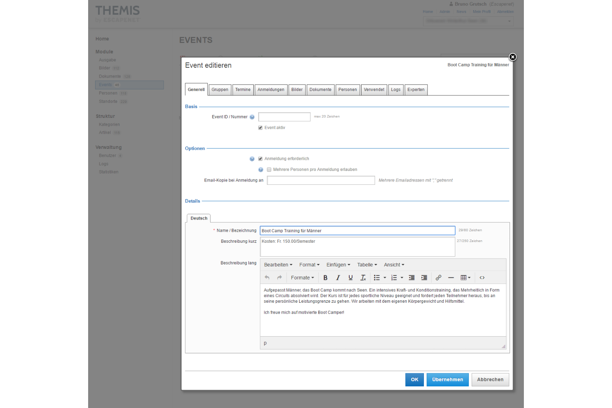Toggle bold formatting in the editor
The height and width of the screenshot is (408, 612).
click(325, 278)
